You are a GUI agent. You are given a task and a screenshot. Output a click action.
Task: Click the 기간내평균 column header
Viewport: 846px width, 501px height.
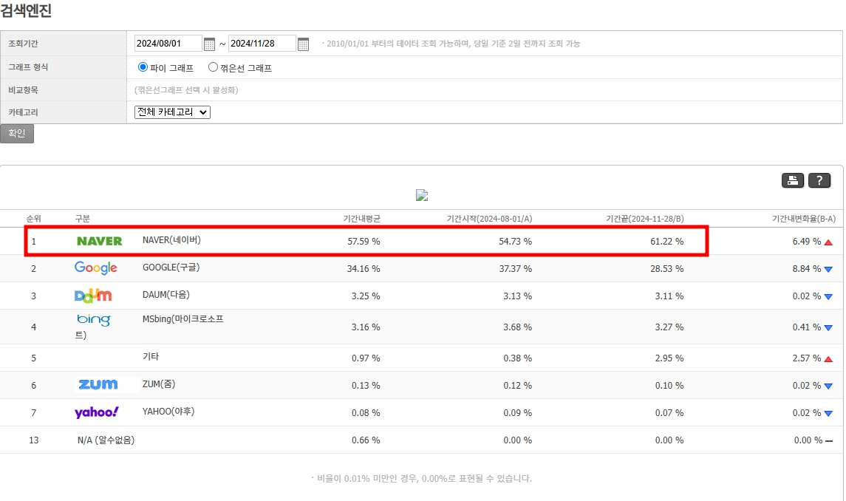(x=361, y=219)
